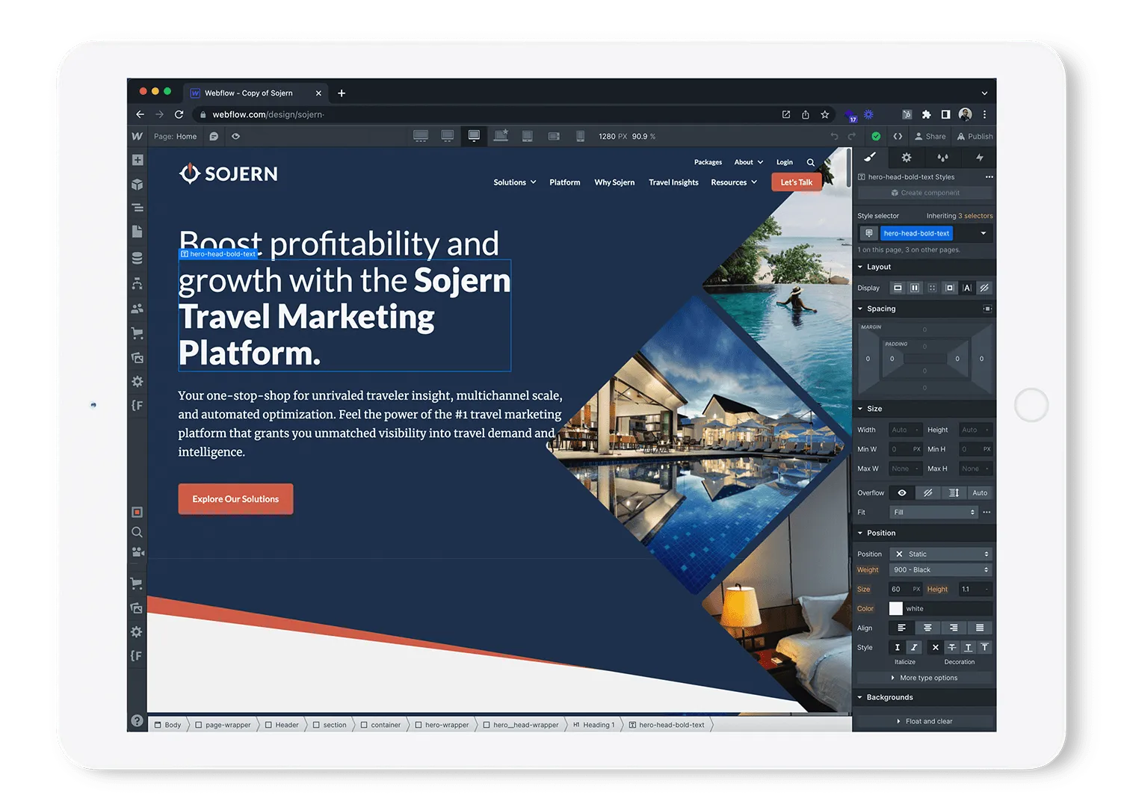This screenshot has width=1121, height=810.
Task: Click the Webflow W menu logo
Action: click(137, 136)
